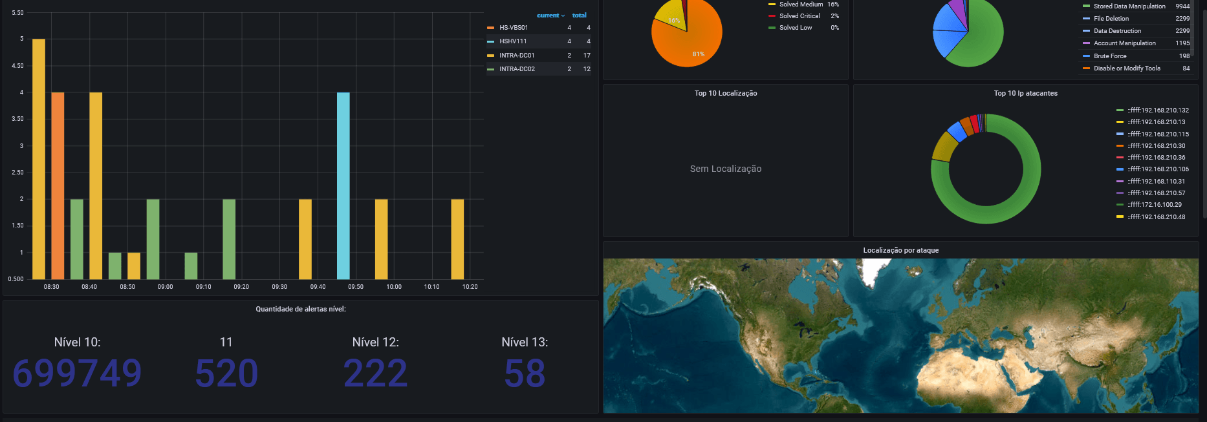The height and width of the screenshot is (422, 1207).
Task: Click the Nível 10 value 699749
Action: click(77, 374)
